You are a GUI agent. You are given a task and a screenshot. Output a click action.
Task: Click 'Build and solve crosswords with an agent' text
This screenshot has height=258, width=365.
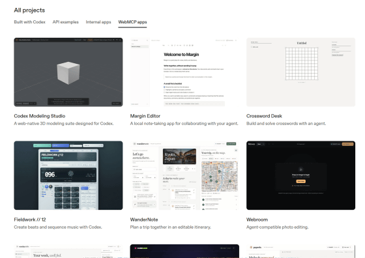[x=286, y=124]
